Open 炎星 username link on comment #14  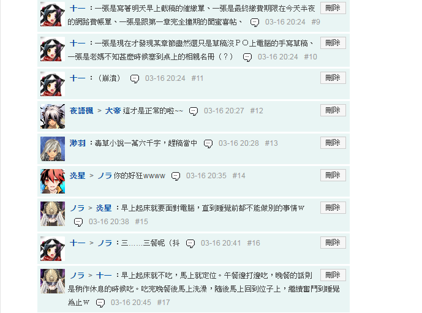[78, 176]
